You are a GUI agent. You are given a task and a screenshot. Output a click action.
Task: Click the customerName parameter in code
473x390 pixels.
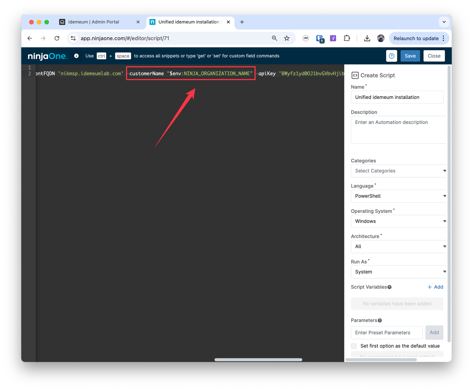[145, 74]
